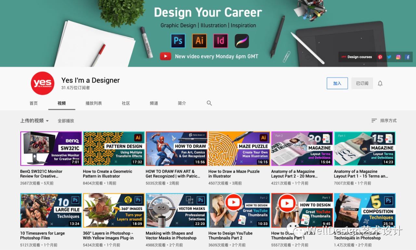Viewport: 416px width, 250px height.
Task: Open the Instagram link in banner
Action: click(x=398, y=57)
